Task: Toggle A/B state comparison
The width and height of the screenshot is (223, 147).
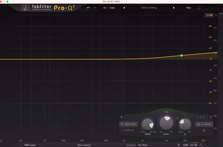Action: tap(105, 8)
